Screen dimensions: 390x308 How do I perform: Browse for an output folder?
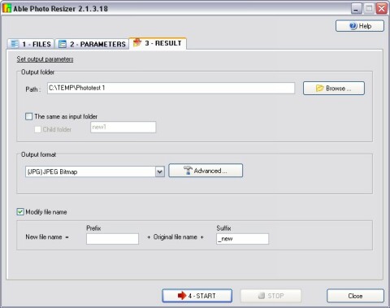334,89
